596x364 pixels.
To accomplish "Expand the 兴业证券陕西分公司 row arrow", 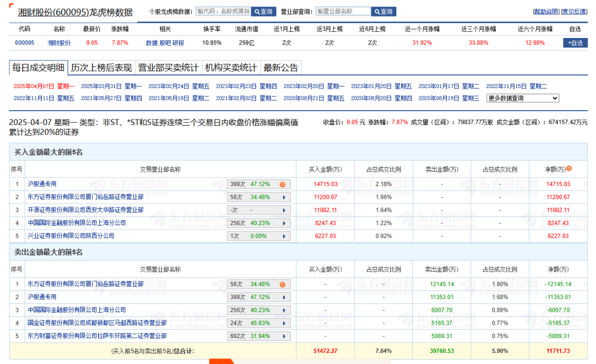I will click(284, 236).
